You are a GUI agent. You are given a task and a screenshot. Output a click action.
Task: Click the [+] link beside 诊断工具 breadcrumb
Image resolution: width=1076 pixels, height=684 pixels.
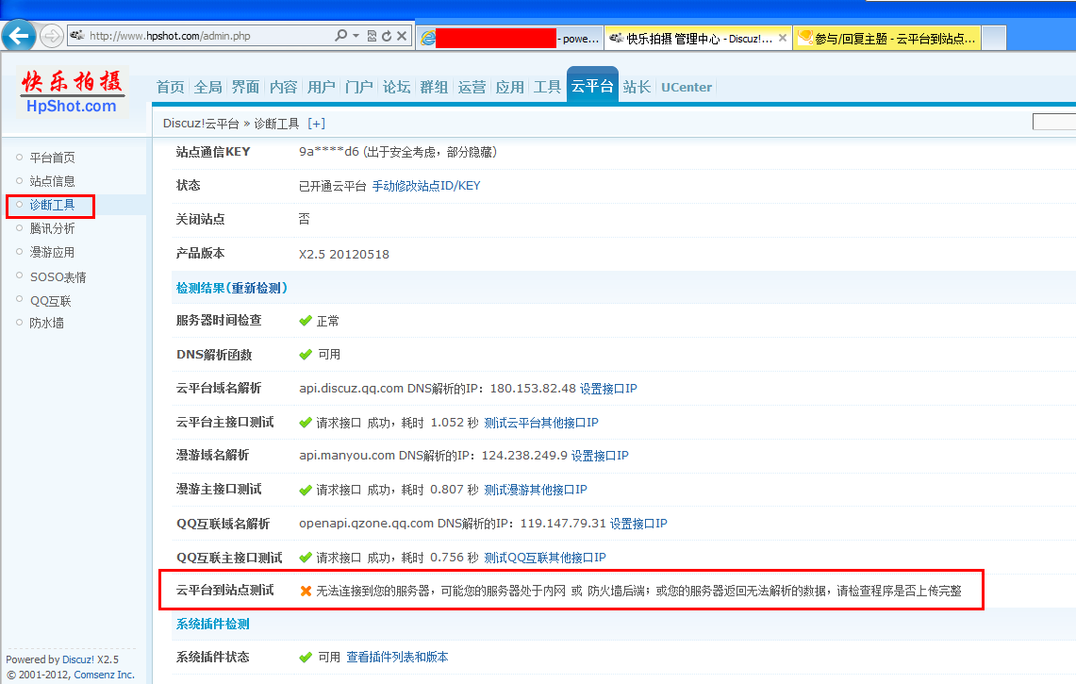click(x=316, y=124)
